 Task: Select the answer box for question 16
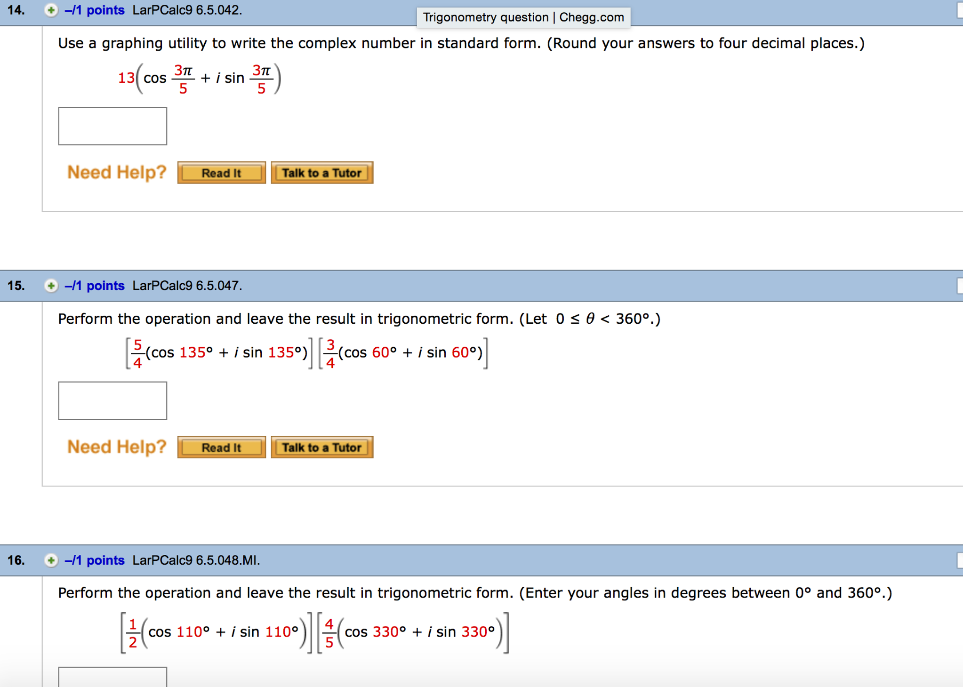coord(112,678)
